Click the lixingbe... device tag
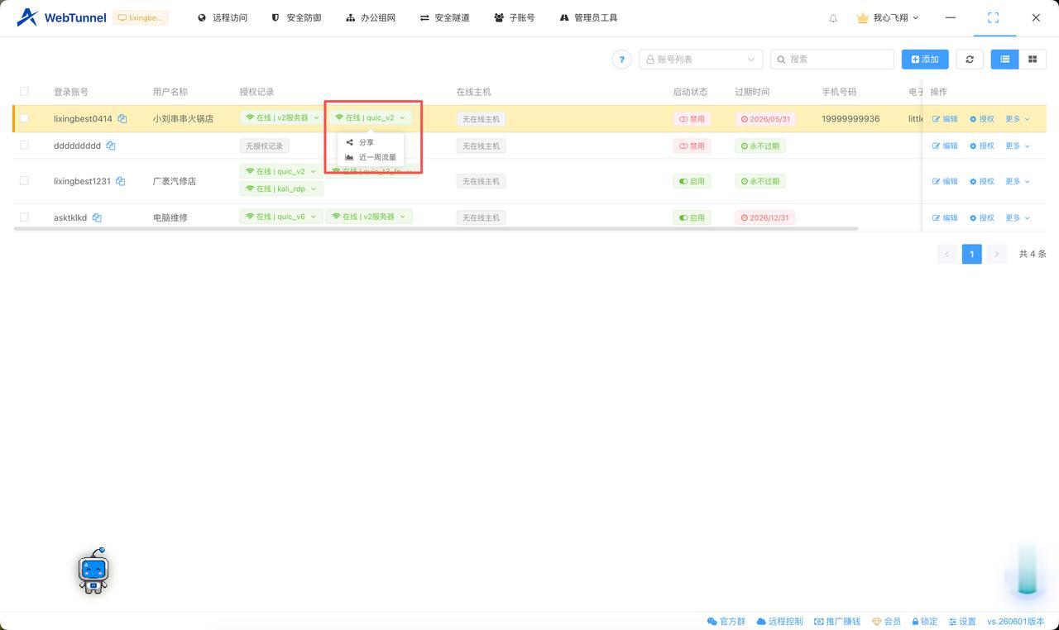 (x=141, y=17)
